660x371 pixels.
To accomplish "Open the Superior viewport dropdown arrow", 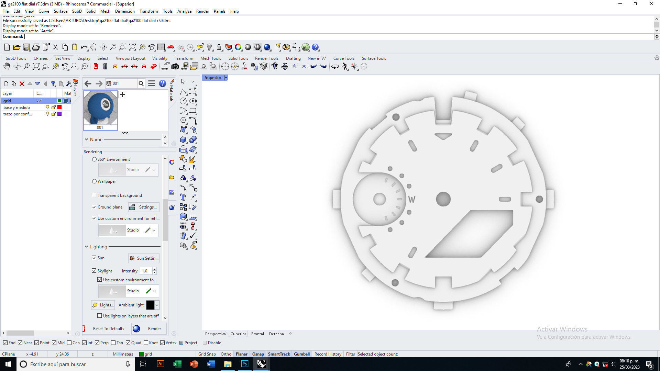I will click(x=226, y=78).
